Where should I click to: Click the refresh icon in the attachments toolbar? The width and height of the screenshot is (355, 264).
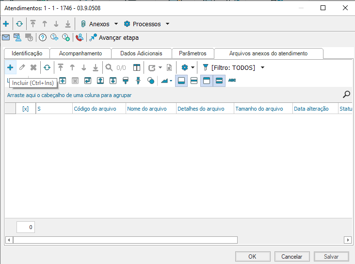coord(47,67)
